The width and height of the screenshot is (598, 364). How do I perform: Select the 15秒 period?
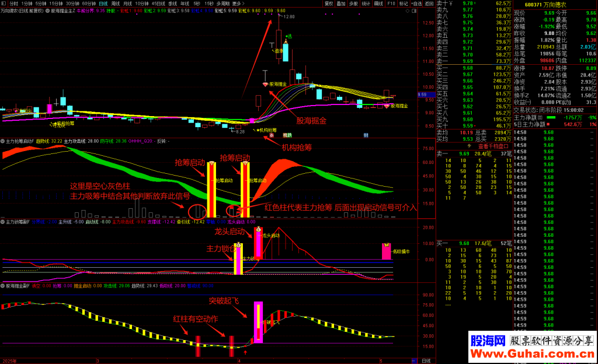(x=209, y=3)
